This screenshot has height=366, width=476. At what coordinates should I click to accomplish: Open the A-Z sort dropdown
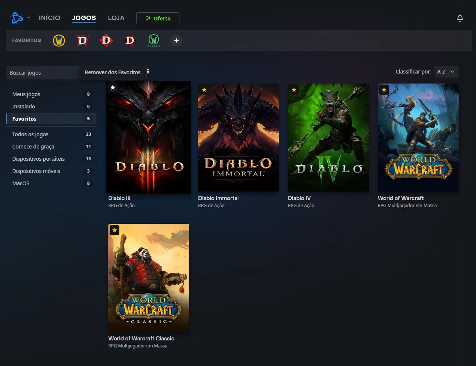446,72
